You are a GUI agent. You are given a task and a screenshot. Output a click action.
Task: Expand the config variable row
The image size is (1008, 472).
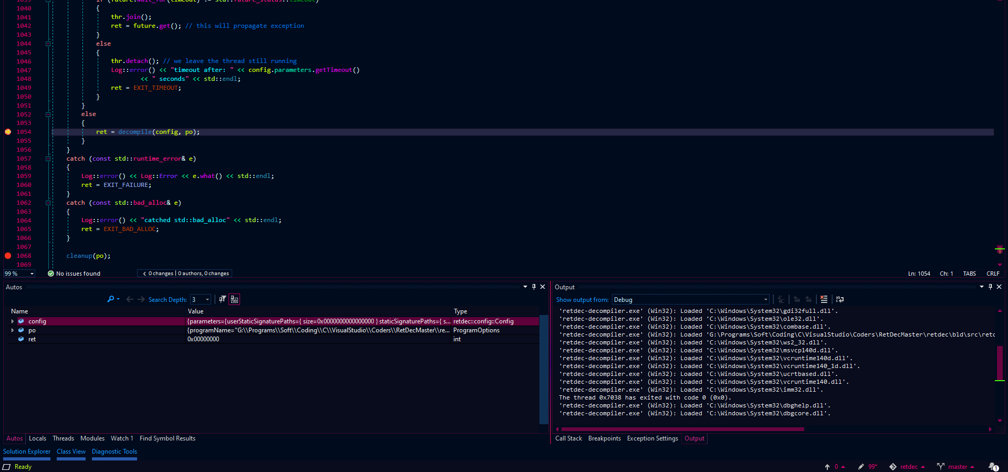tap(13, 321)
